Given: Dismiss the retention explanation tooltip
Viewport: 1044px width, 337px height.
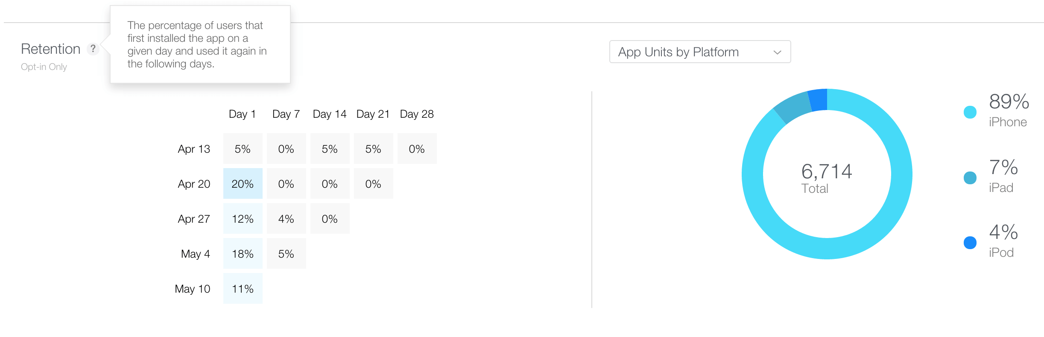Looking at the screenshot, I should click(x=200, y=44).
